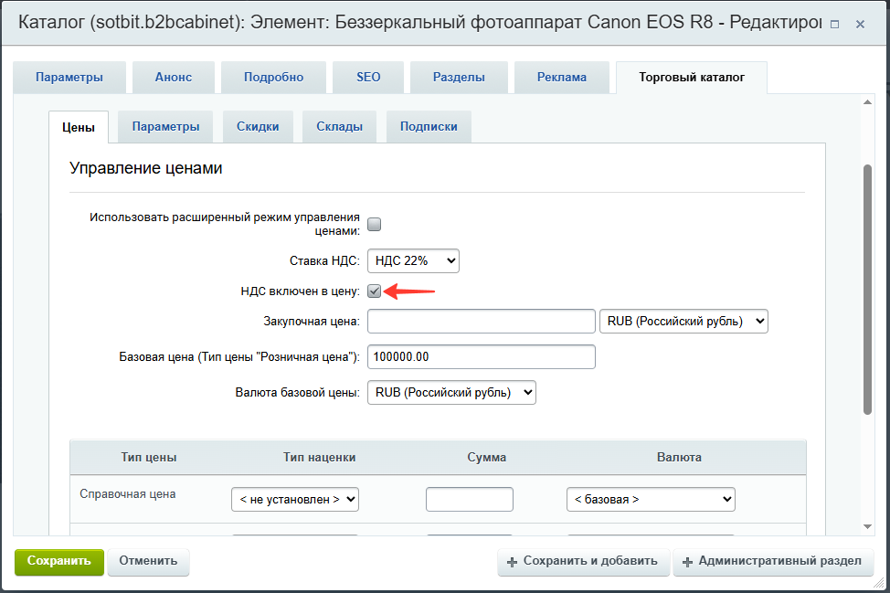The height and width of the screenshot is (593, 890).
Task: Open the purchase price currency dropdown
Action: (683, 322)
